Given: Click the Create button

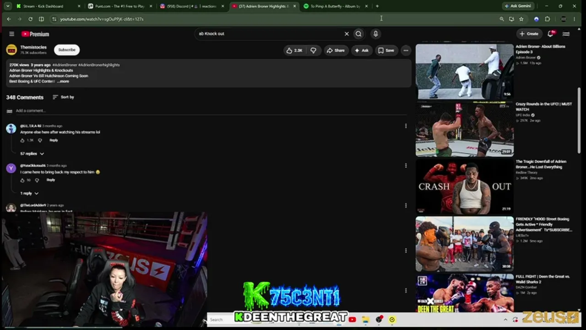Looking at the screenshot, I should click(x=529, y=33).
